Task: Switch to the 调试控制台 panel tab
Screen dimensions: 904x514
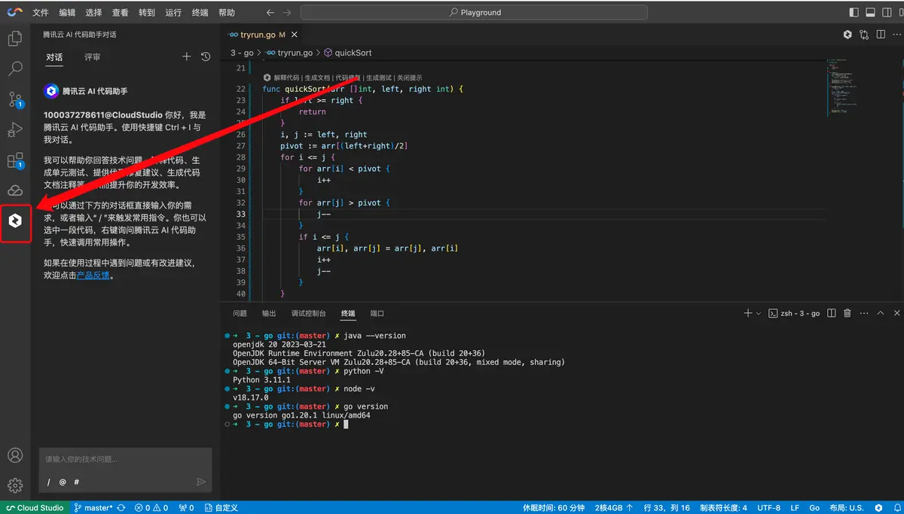Action: [x=308, y=313]
